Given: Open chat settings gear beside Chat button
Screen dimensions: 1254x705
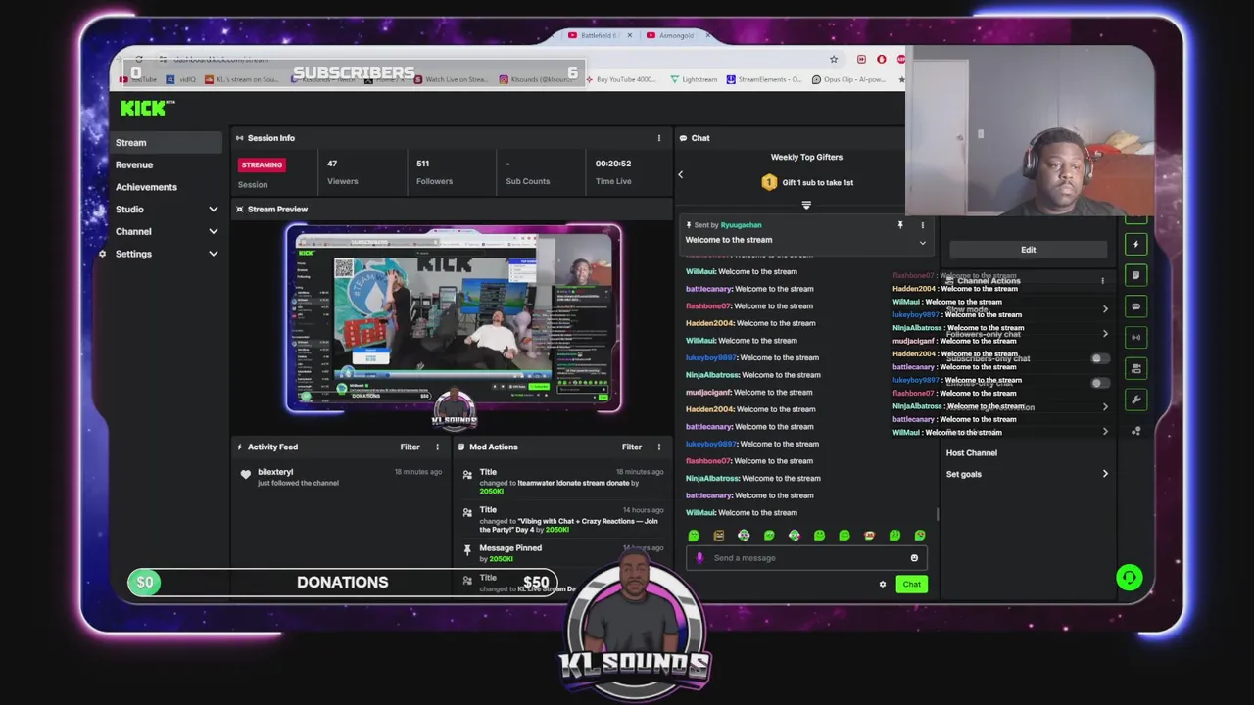Looking at the screenshot, I should coord(883,585).
